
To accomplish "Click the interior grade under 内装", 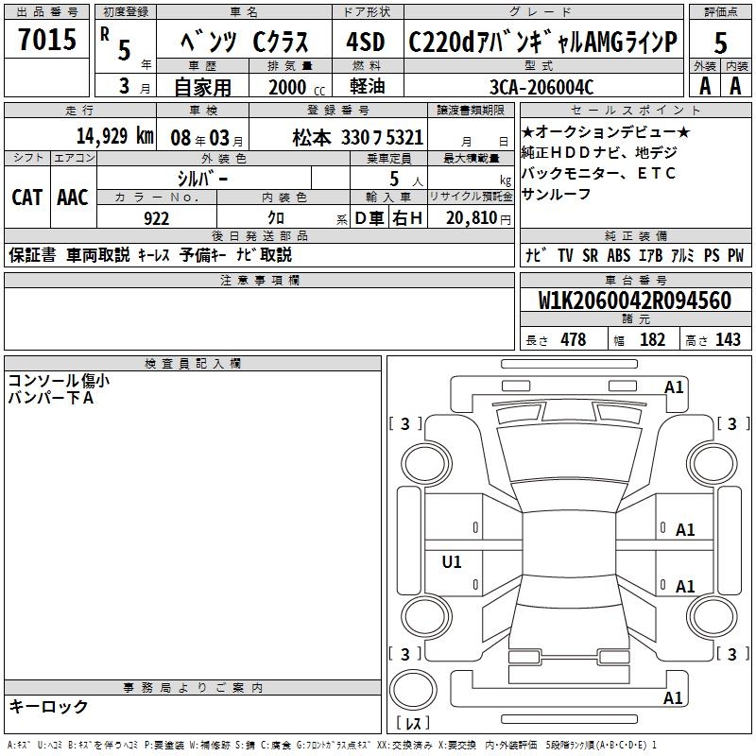I will (x=736, y=86).
